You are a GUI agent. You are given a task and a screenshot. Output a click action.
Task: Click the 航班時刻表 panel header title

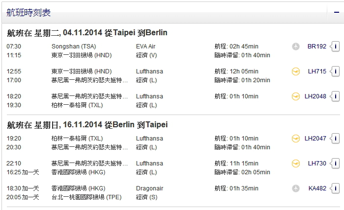[29, 13]
